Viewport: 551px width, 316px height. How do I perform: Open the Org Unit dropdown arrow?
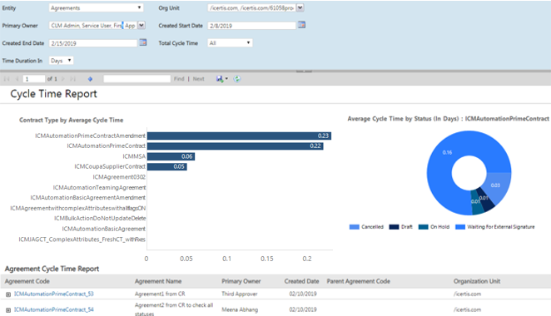pyautogui.click(x=300, y=7)
